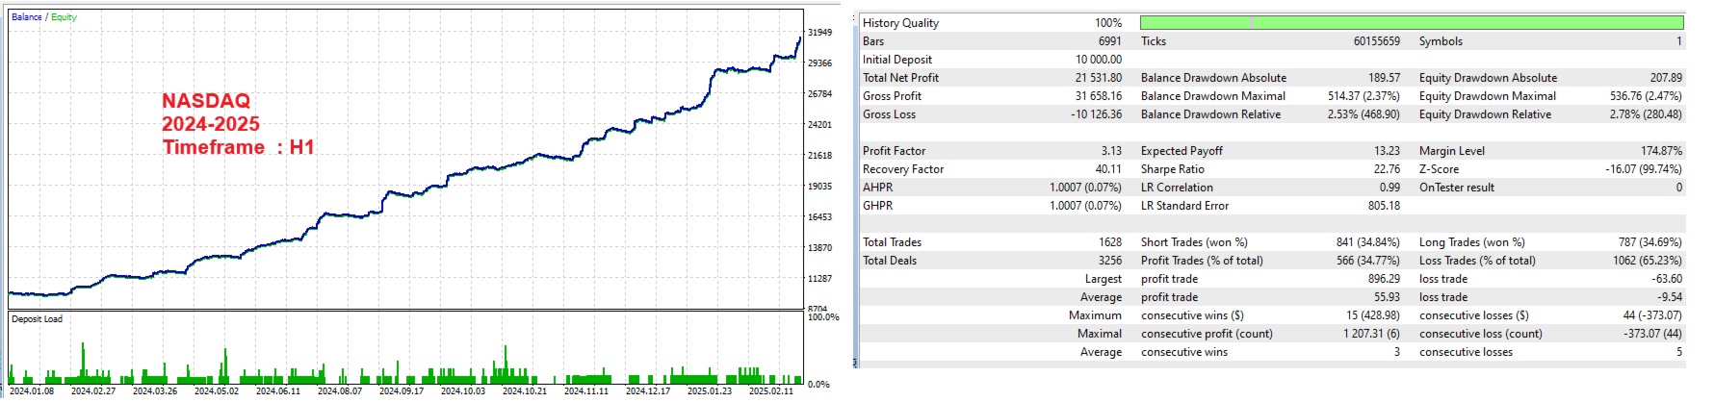Click the average profit trade value 55.93

point(1388,297)
